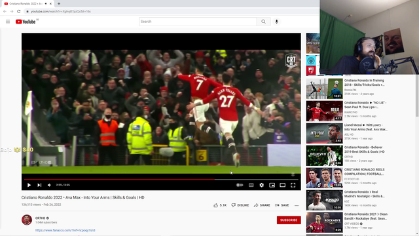Play the paused video
The image size is (419, 236).
pyautogui.click(x=29, y=185)
